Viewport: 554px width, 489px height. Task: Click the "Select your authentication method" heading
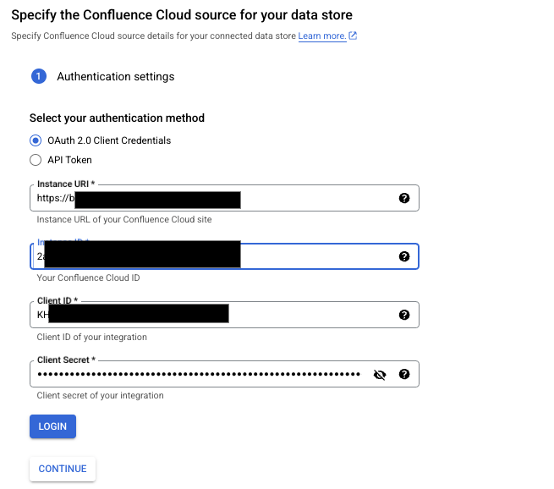(117, 118)
